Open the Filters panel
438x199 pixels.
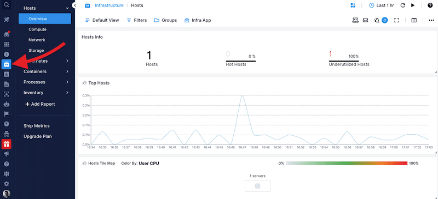point(136,20)
